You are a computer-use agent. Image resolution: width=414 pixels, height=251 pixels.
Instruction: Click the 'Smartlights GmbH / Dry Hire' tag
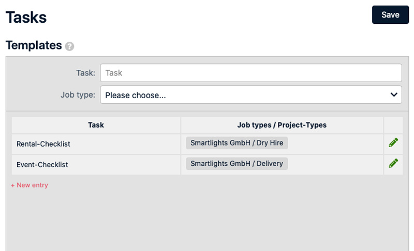pos(236,143)
